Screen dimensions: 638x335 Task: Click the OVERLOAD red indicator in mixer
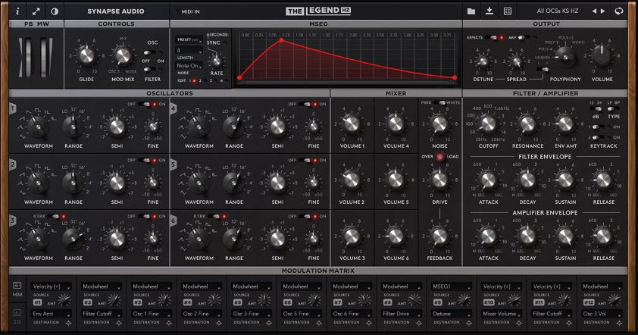[x=439, y=157]
